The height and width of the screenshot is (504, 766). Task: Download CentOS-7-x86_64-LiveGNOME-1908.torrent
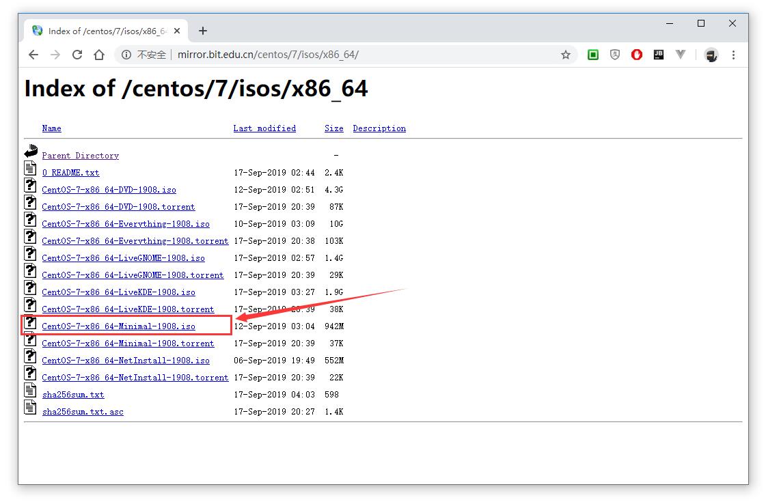click(x=133, y=275)
